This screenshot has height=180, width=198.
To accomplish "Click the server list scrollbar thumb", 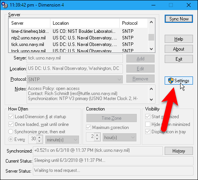I will tap(151, 37).
